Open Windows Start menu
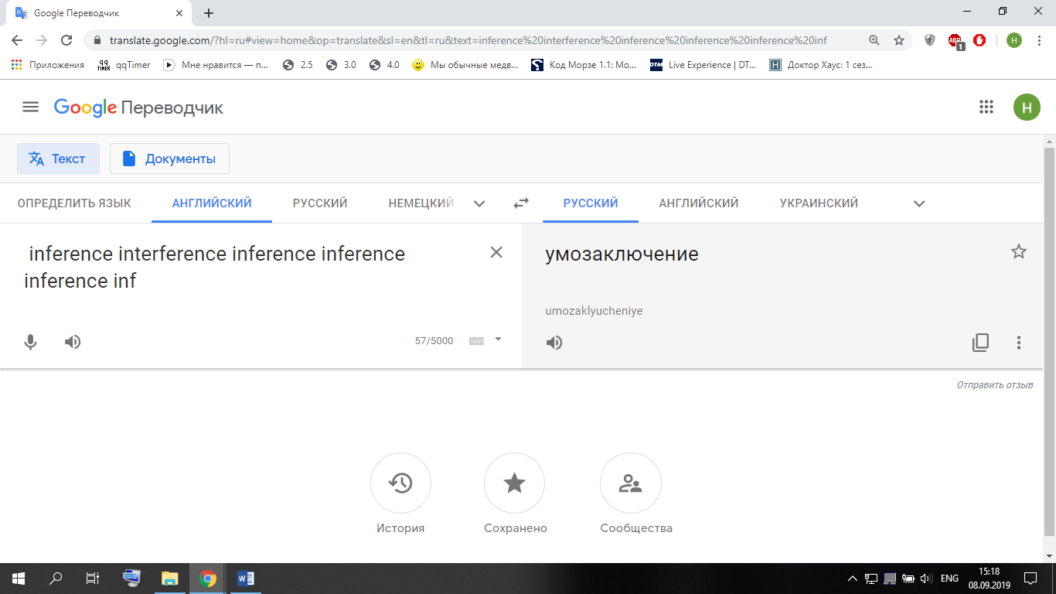The image size is (1056, 594). pos(18,578)
